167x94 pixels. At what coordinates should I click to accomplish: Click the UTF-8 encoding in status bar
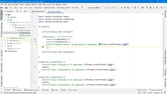(x=150, y=93)
